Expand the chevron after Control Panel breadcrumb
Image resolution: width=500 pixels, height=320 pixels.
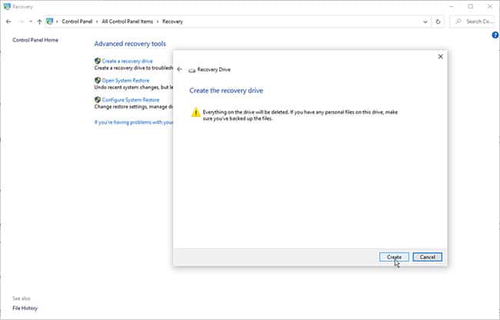click(x=97, y=22)
